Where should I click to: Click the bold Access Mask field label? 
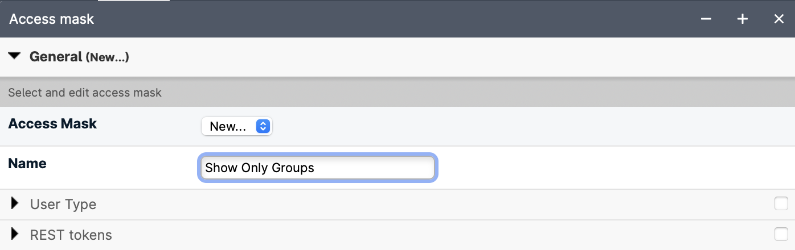52,124
